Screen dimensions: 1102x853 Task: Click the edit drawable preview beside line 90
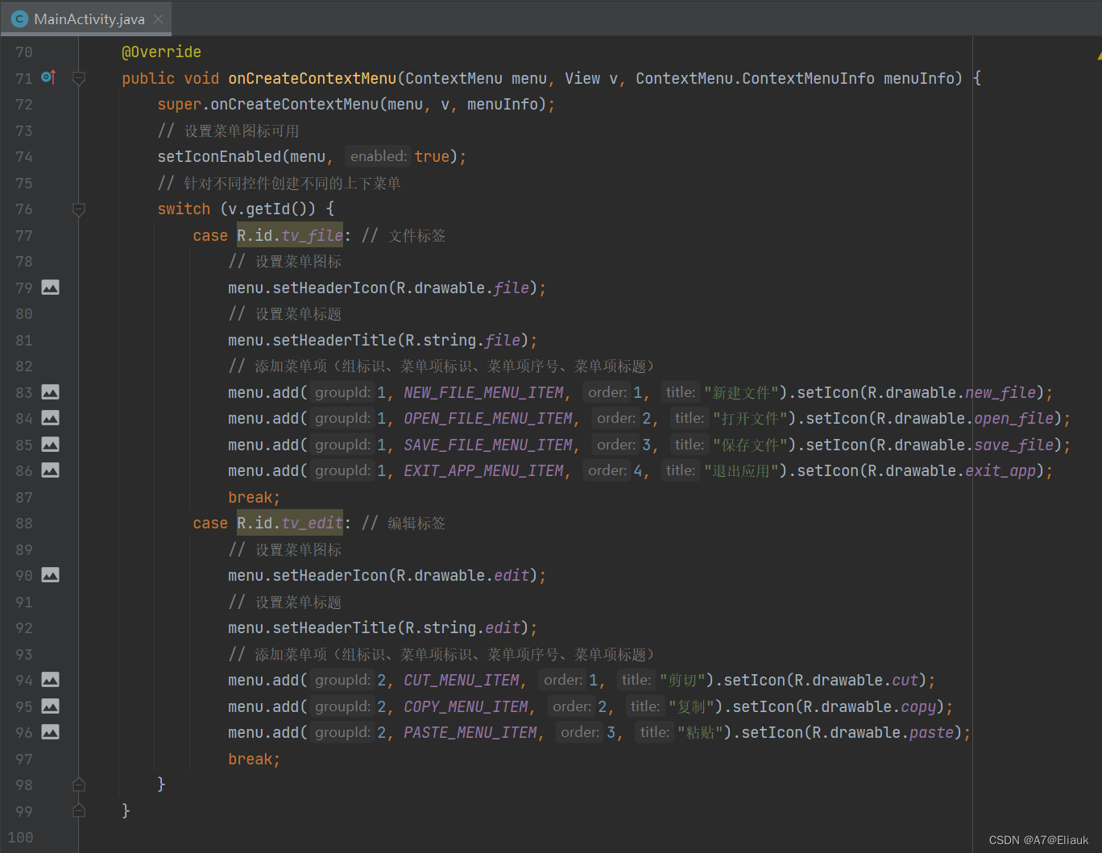click(x=50, y=575)
